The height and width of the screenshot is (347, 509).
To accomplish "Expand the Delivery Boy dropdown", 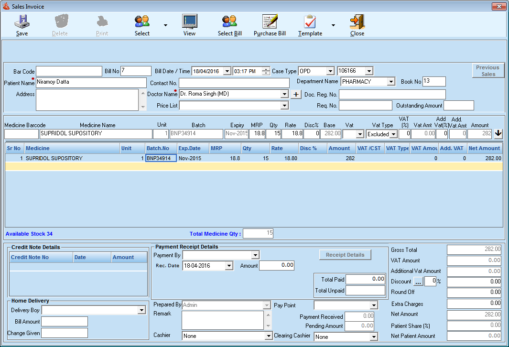I will [x=141, y=310].
